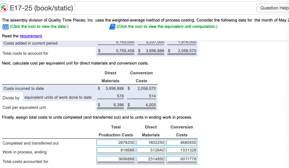Edit Completed conversion costs field 4680450
This screenshot has width=289, height=168.
point(182,143)
